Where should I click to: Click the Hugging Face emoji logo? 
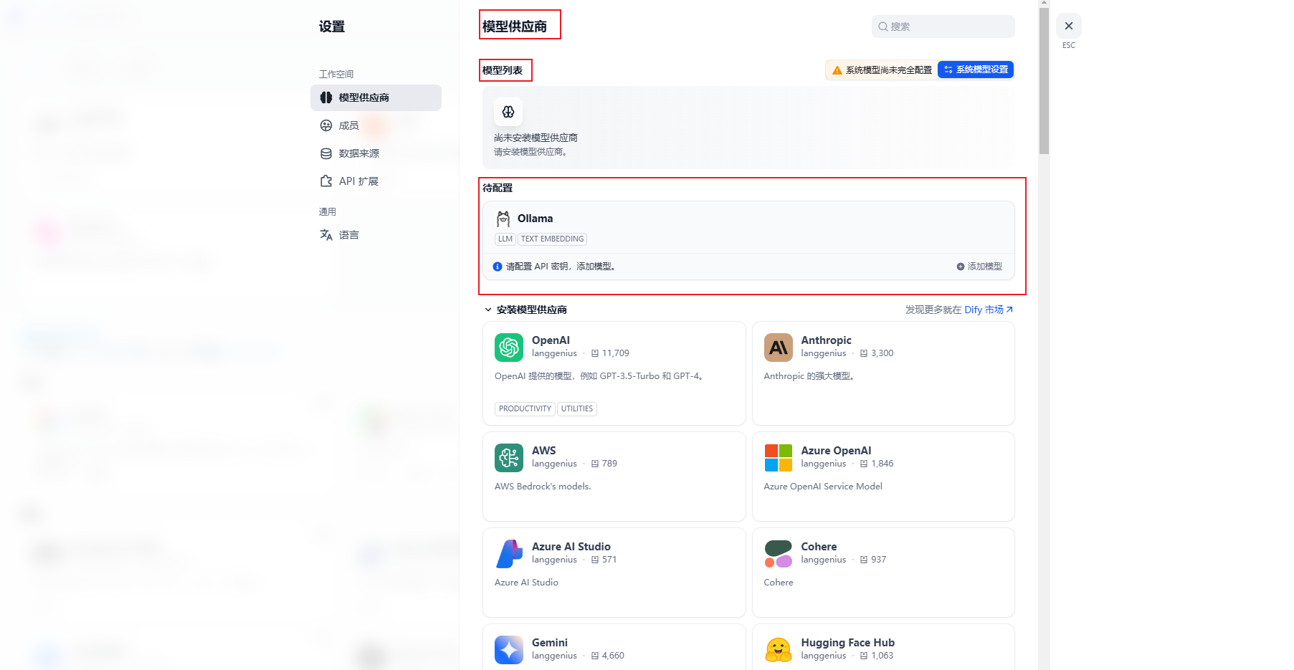point(779,650)
